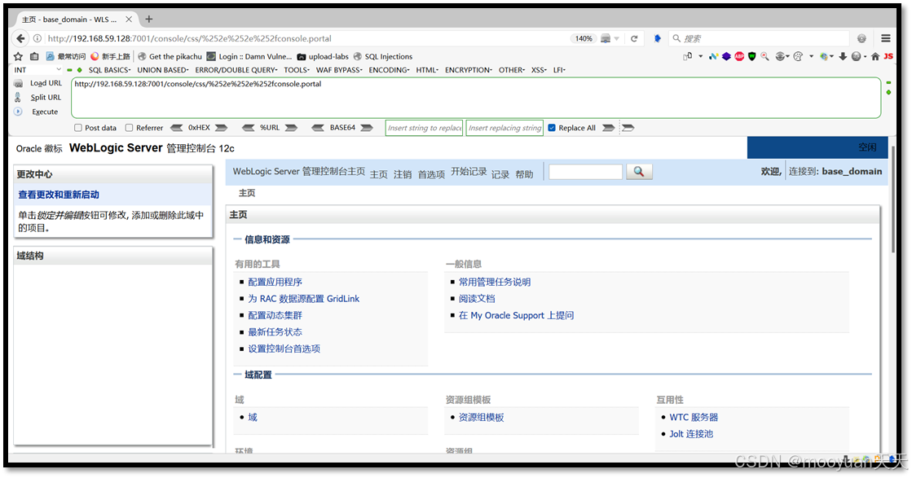Screen dimensions: 912x478
Task: Click the left arrow before BASE64
Action: (318, 128)
